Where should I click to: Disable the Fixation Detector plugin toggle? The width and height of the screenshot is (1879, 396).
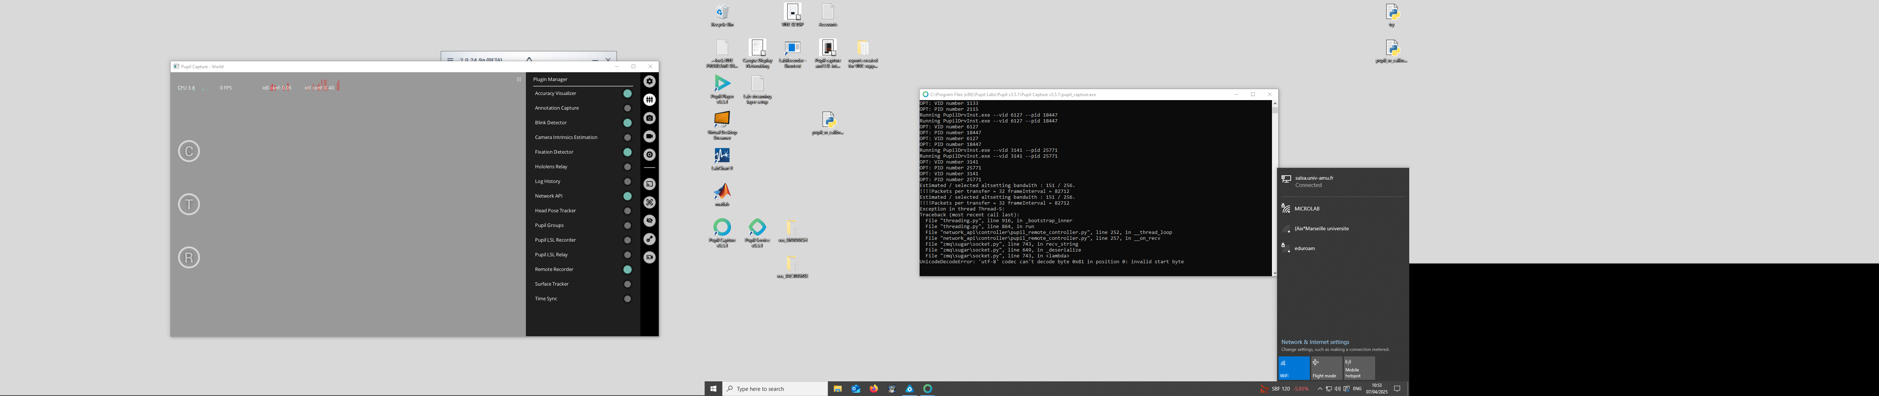(626, 152)
